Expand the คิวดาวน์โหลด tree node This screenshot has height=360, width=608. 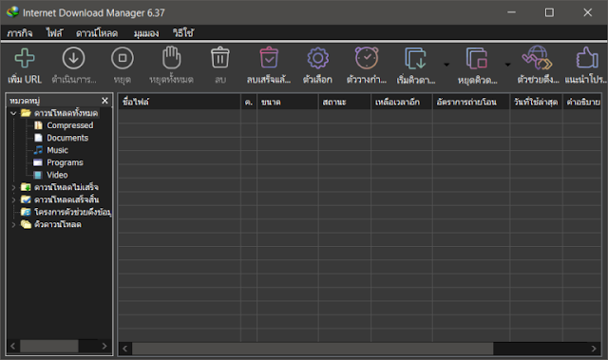click(13, 225)
